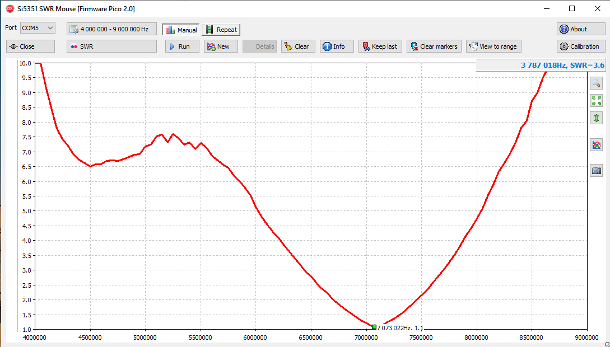Open the About dialog
The width and height of the screenshot is (610, 347).
(581, 29)
